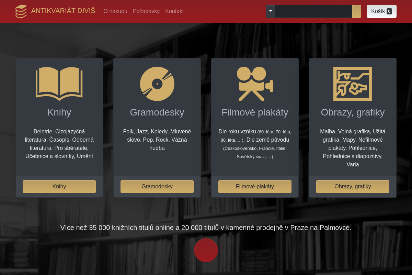412x275 pixels.
Task: Click the film camera projector icon
Action: tap(255, 84)
